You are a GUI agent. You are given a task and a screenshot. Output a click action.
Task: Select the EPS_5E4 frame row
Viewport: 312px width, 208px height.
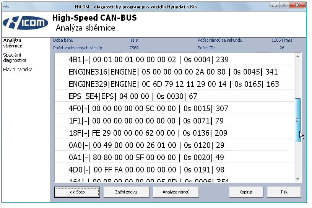coord(174,96)
